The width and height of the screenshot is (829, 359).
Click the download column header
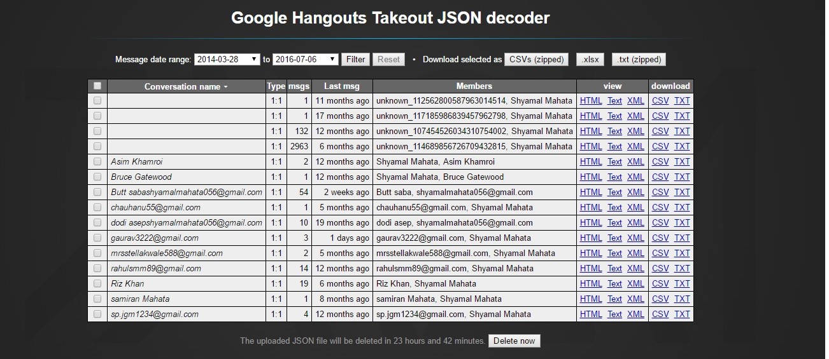pos(670,86)
